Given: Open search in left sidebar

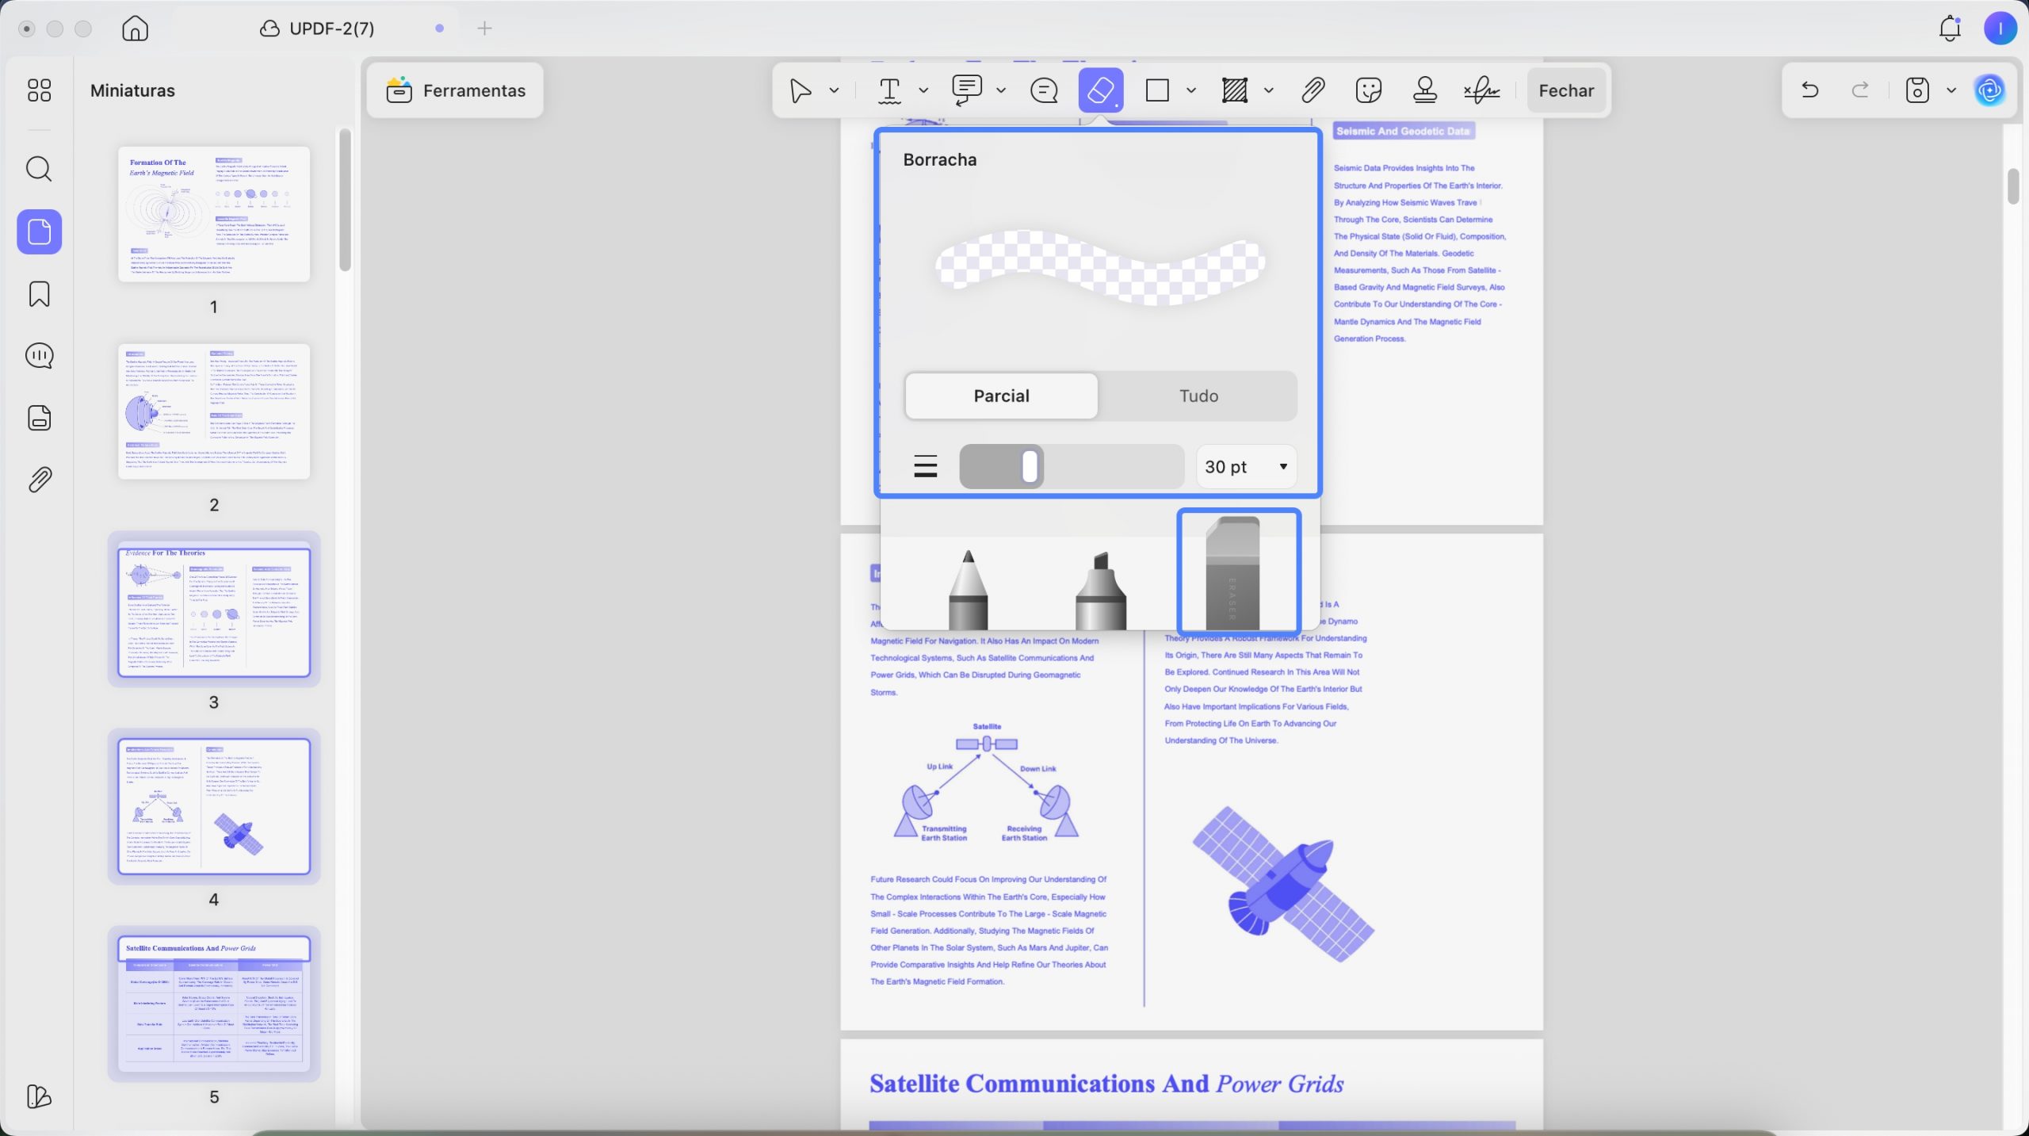Looking at the screenshot, I should [39, 169].
